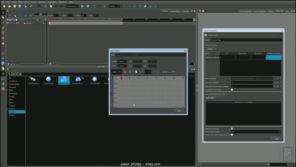Select the Contour Editor tool in Tools toolbar
296x167 pixels.
pos(3,18)
